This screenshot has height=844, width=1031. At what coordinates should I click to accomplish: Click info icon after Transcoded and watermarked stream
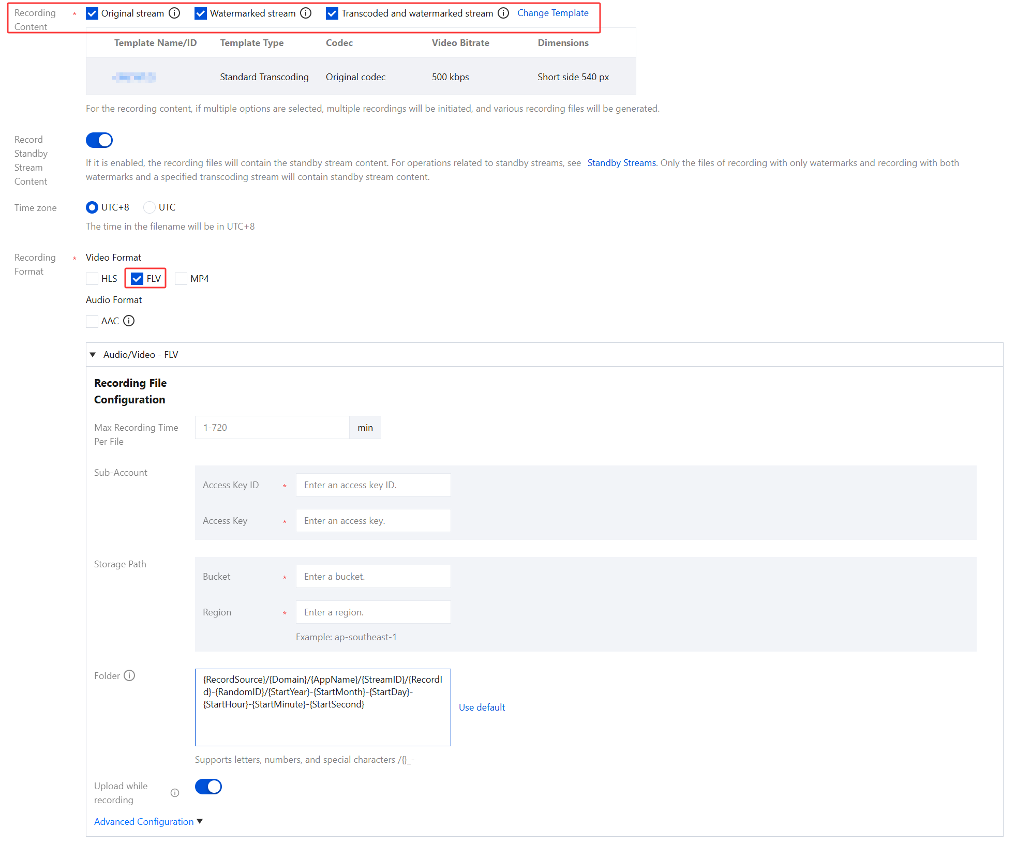click(x=503, y=13)
